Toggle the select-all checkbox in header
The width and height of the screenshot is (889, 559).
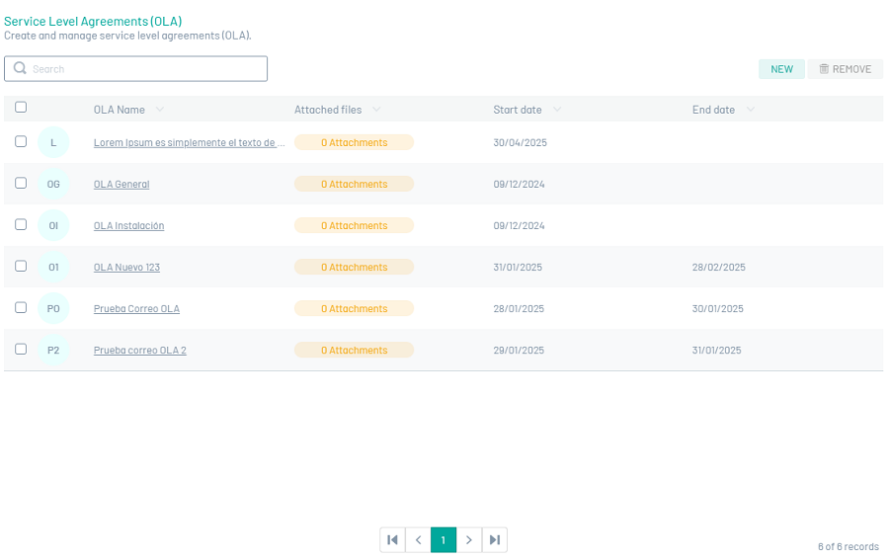click(21, 107)
